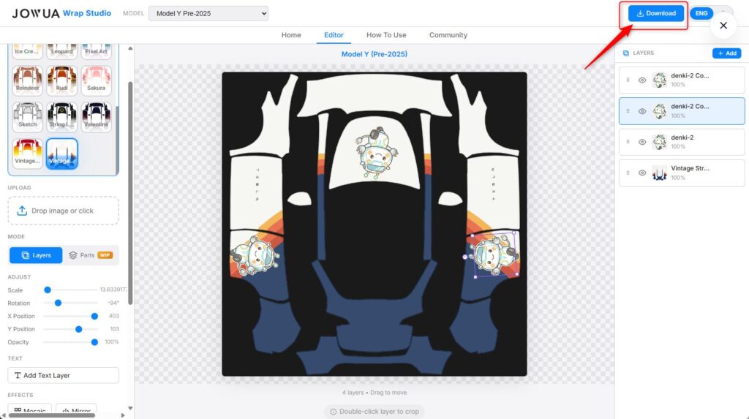Go to the Community tab
The width and height of the screenshot is (749, 419).
pos(448,35)
